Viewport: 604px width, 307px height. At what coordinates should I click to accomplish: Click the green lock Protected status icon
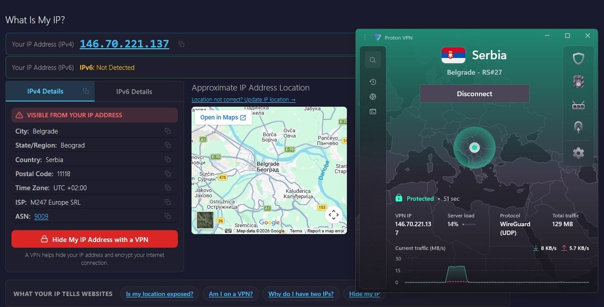(399, 198)
